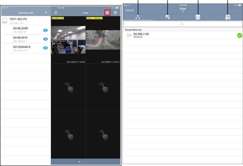The height and width of the screenshot is (166, 243).
Task: Open the hamburger menu in Live view
Action: point(56,13)
